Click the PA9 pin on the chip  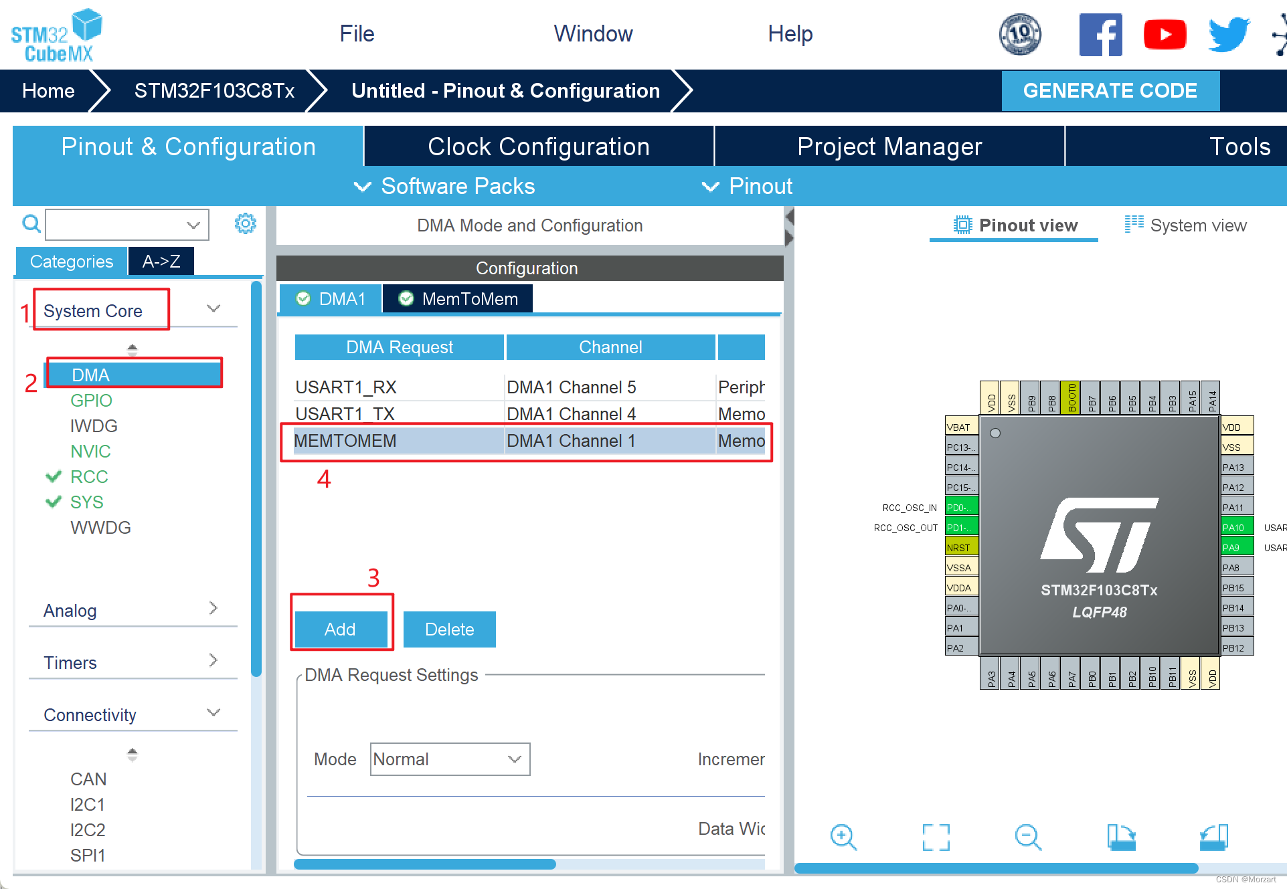click(1237, 547)
